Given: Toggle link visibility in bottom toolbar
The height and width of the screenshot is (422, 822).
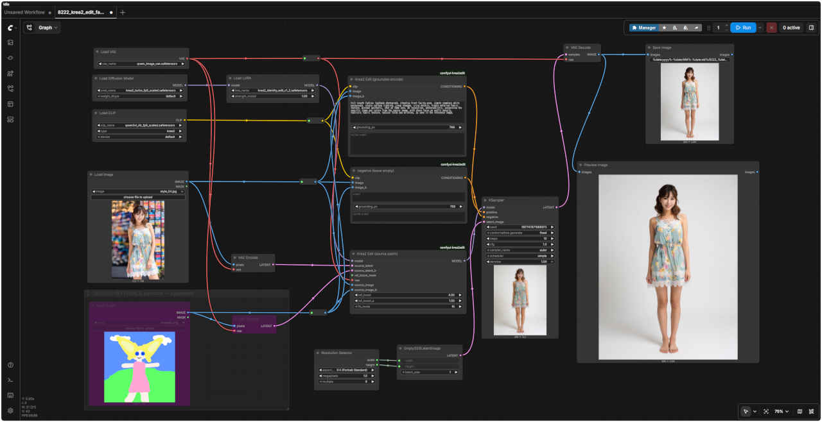Looking at the screenshot, I should point(812,411).
